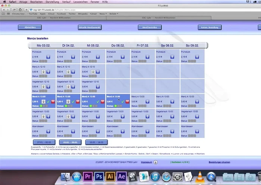
Task: Expand the News bookmarks dropdown
Action: 103,14
